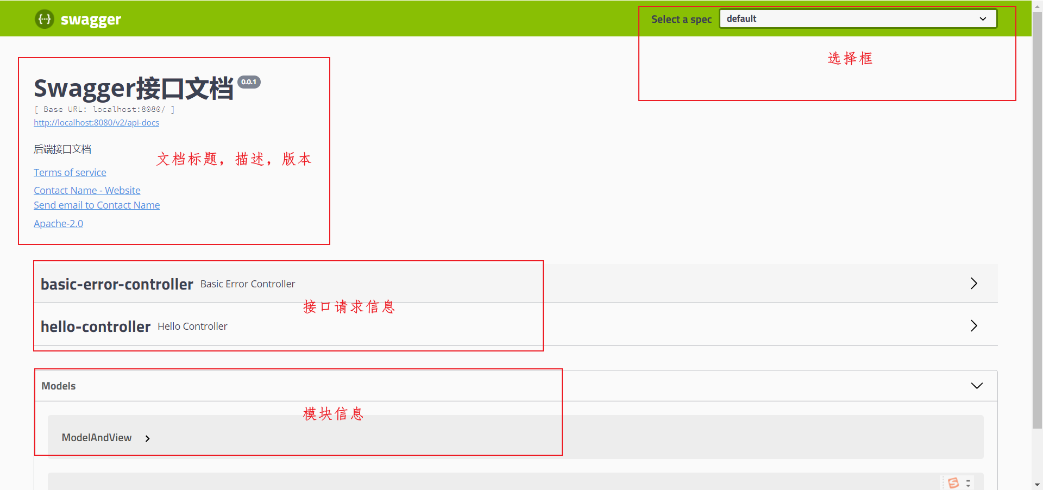Click ModelAndView model name
Viewport: 1043px width, 490px height.
pyautogui.click(x=97, y=437)
